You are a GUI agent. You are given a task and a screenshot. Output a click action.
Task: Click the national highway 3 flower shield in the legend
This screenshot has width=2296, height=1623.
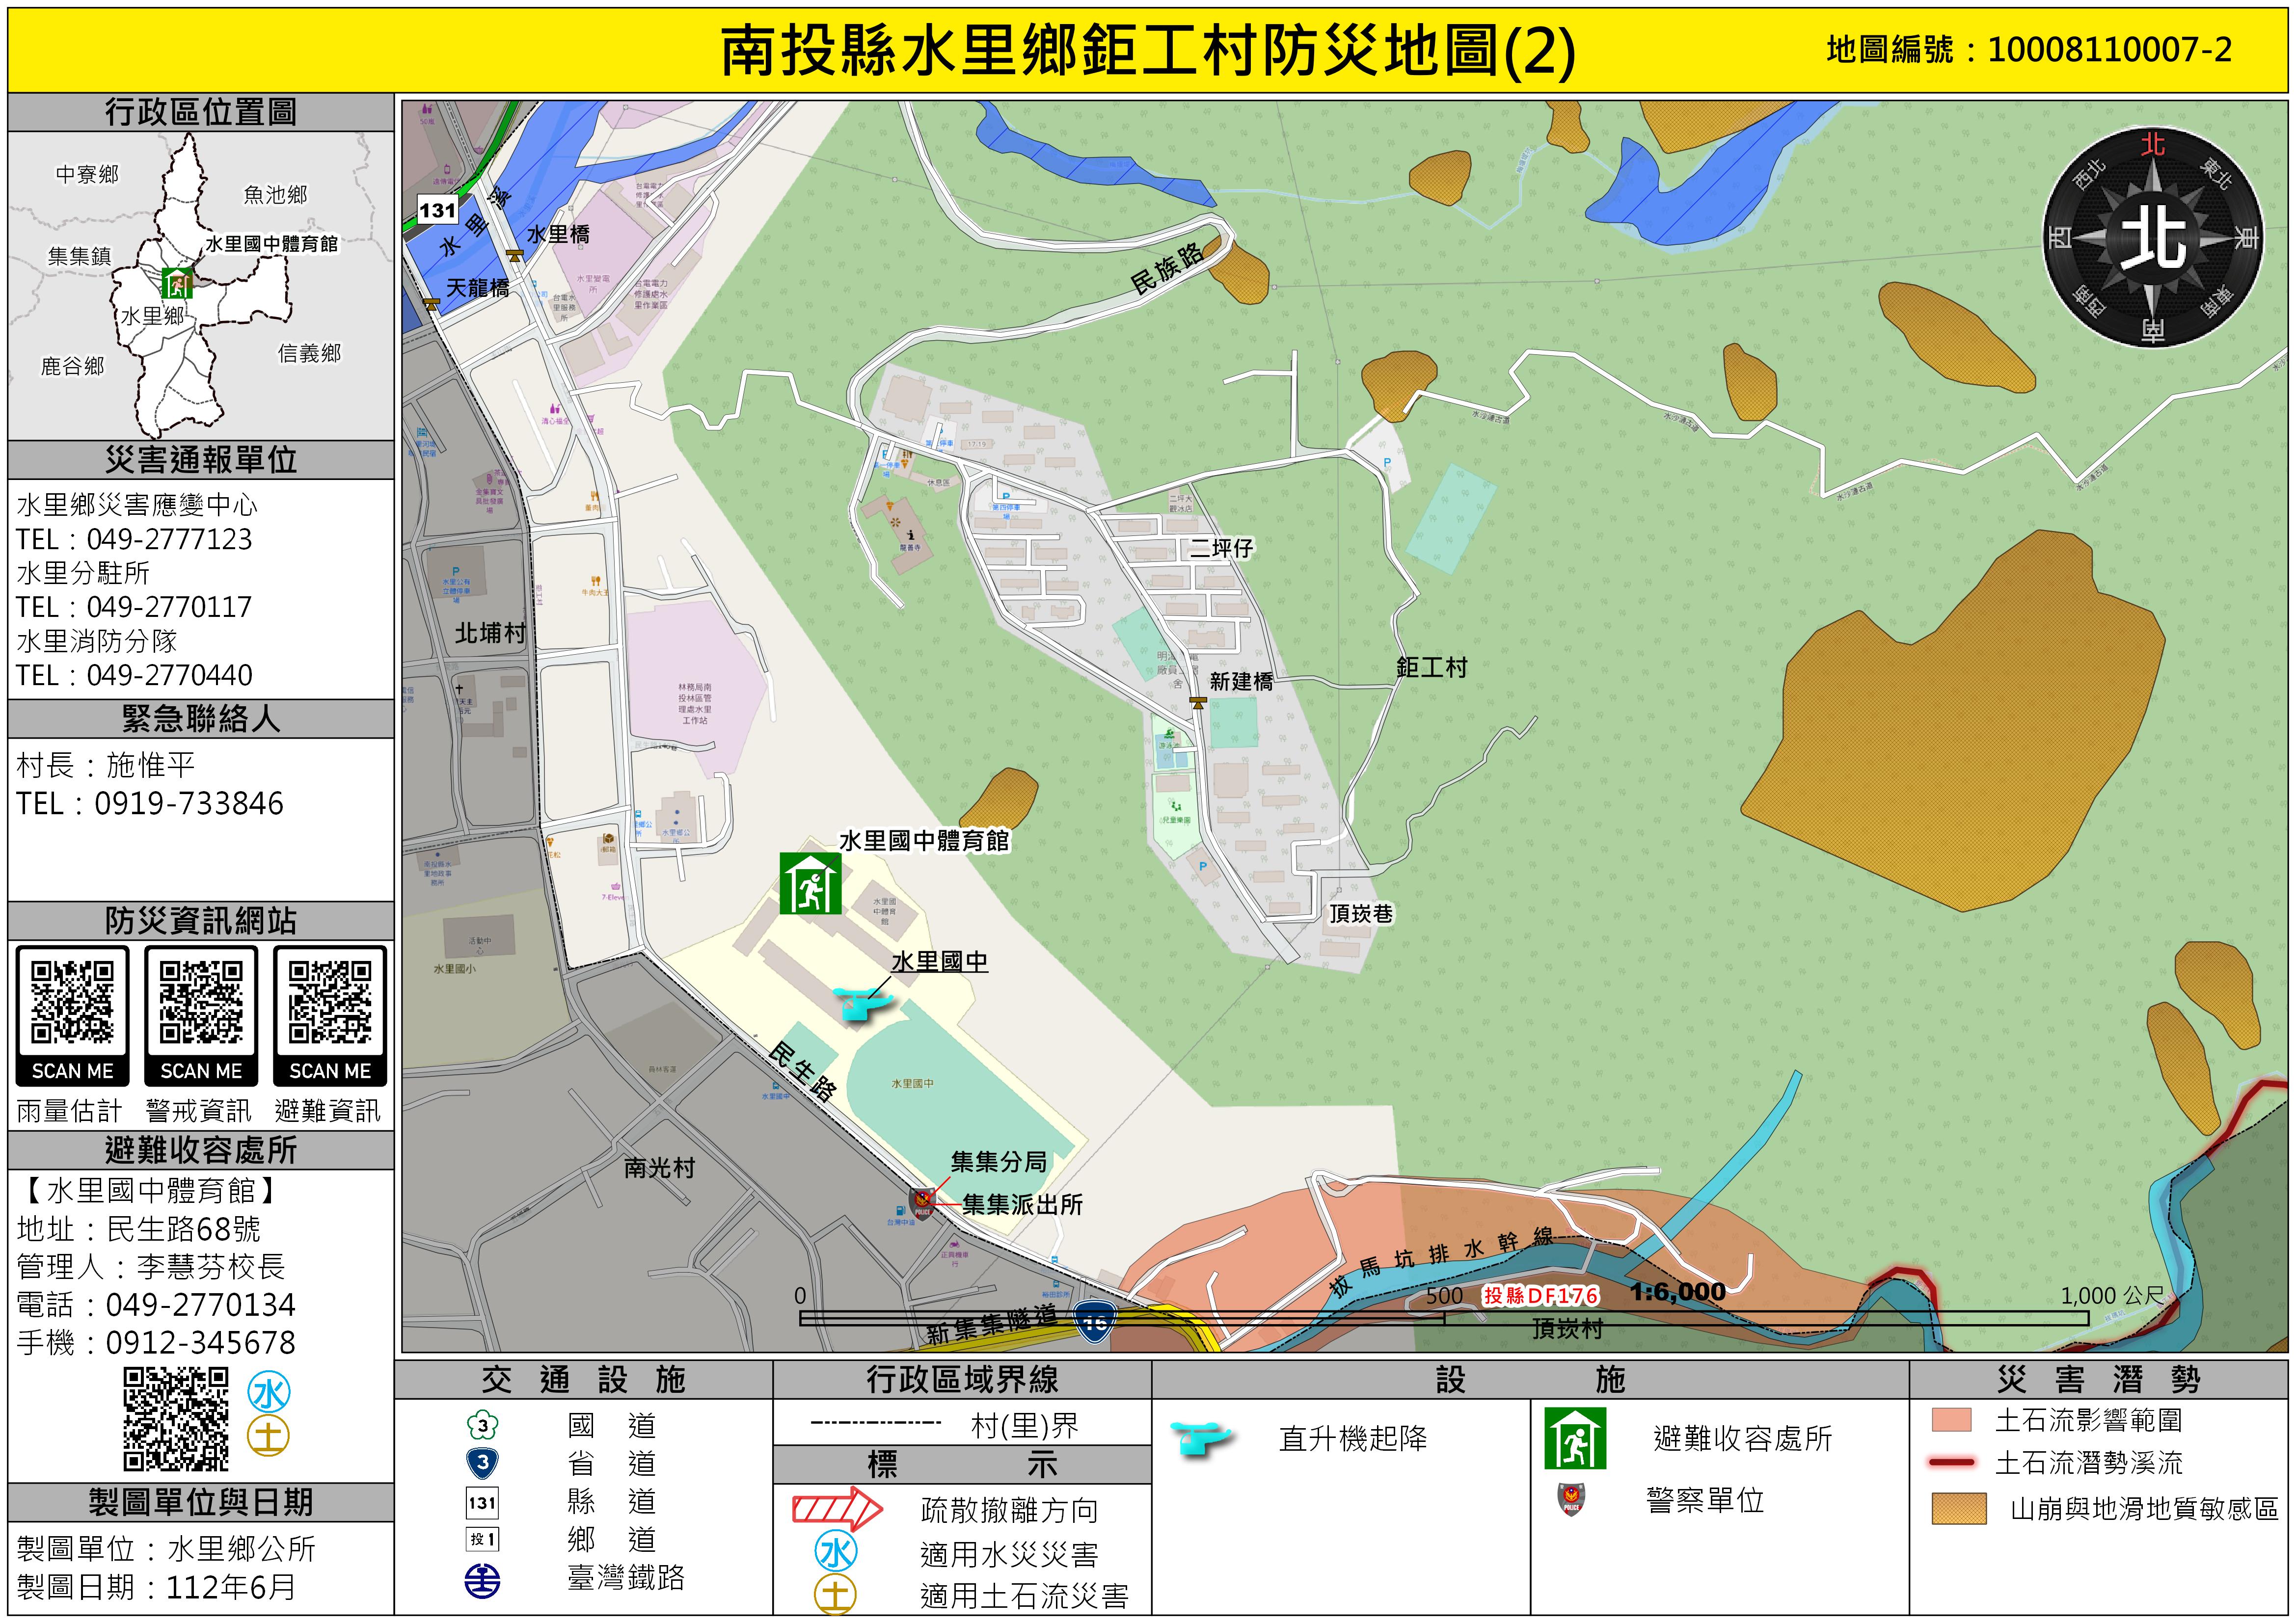(x=483, y=1425)
